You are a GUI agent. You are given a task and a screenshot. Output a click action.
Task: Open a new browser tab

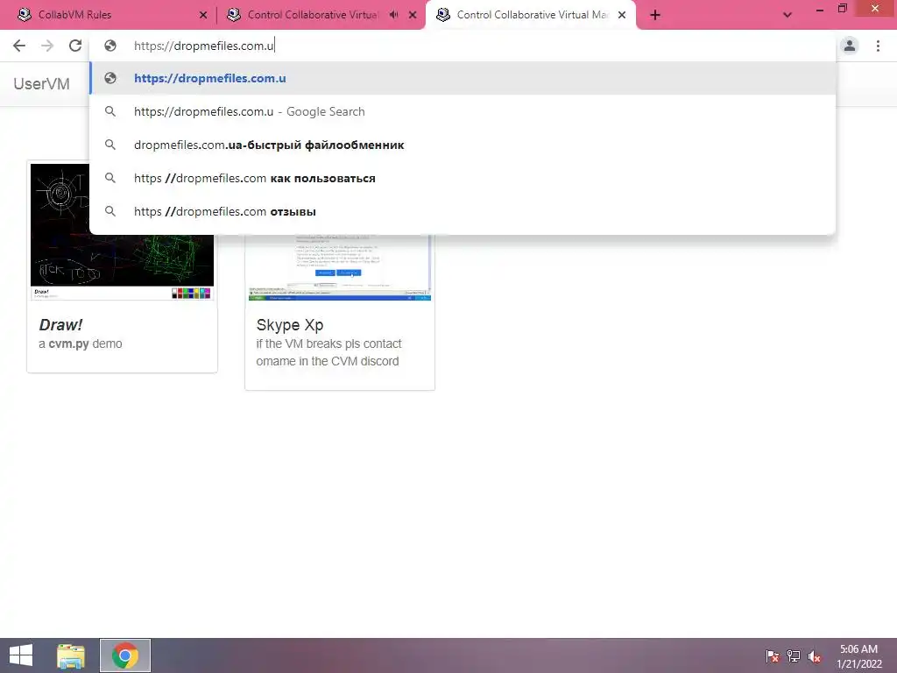click(x=655, y=15)
